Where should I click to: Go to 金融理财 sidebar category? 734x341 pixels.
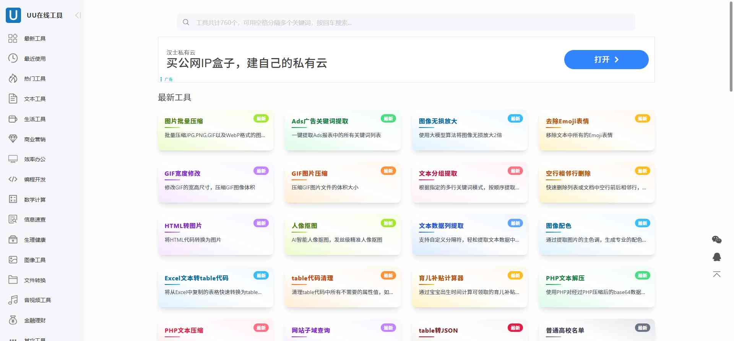point(35,320)
